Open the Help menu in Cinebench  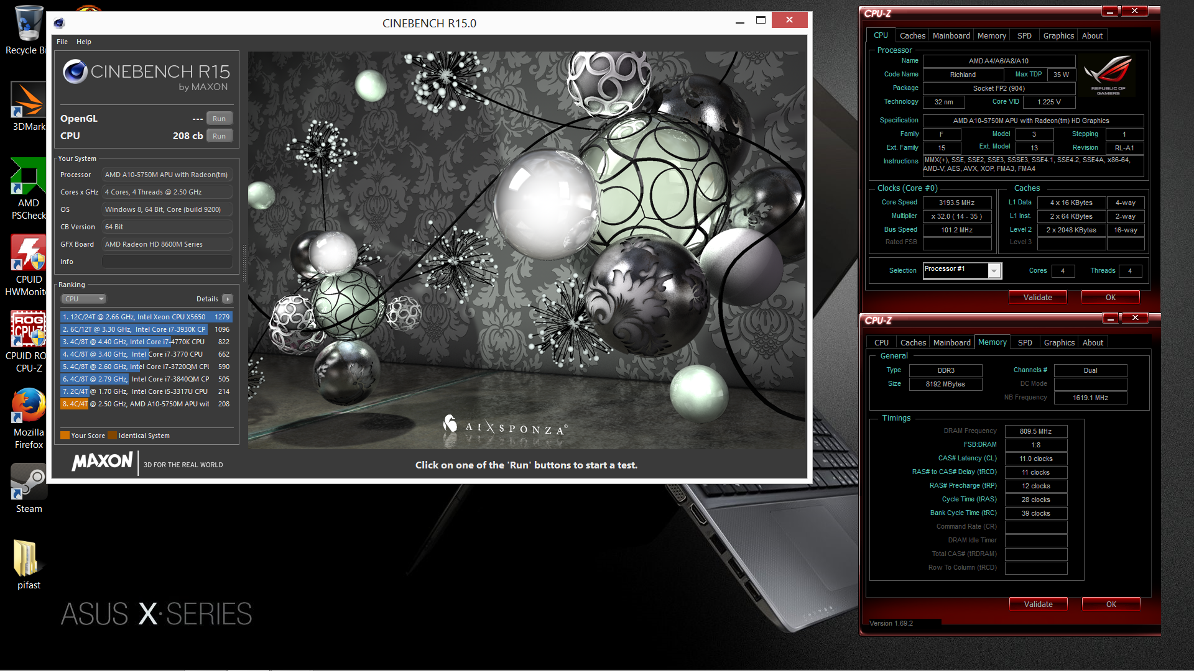[84, 42]
